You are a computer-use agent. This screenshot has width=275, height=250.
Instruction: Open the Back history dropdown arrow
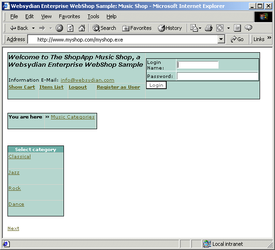pyautogui.click(x=33, y=28)
